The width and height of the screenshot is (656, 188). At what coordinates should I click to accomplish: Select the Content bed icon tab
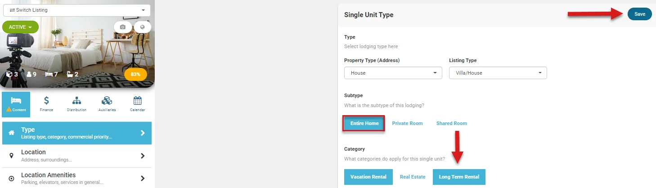(x=16, y=104)
